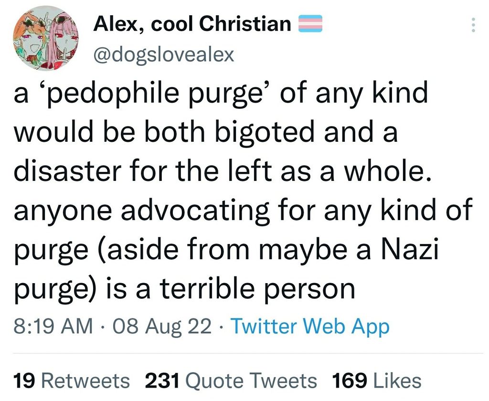
Task: Click the number 19 retweet count
Action: [24, 381]
